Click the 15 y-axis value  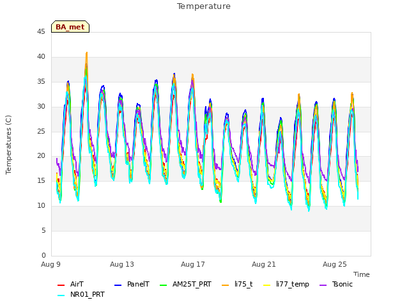[41, 180]
